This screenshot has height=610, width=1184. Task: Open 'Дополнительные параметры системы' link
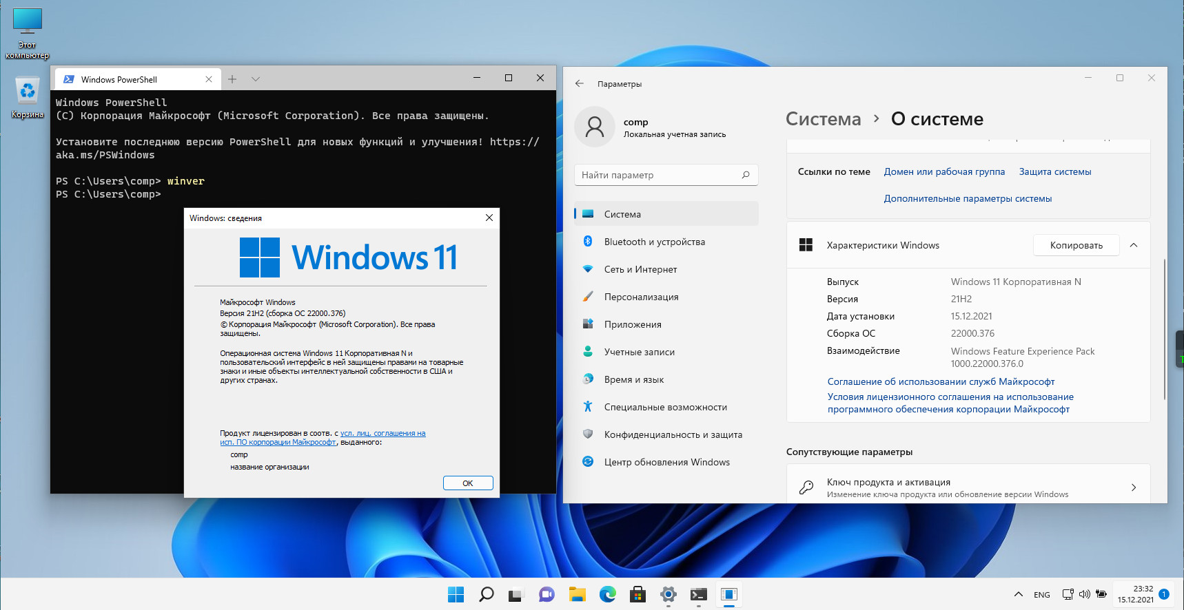click(x=968, y=198)
